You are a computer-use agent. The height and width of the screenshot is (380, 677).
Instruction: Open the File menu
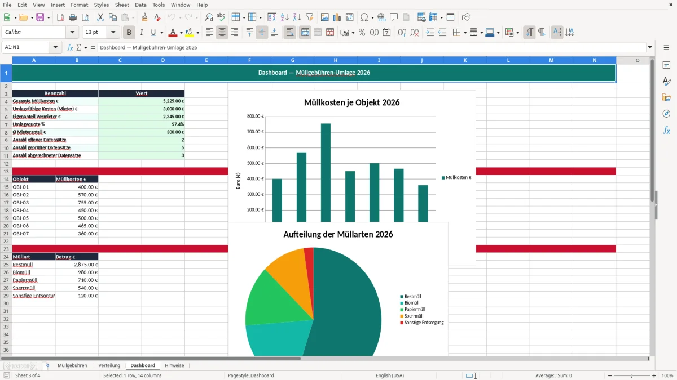(x=7, y=5)
